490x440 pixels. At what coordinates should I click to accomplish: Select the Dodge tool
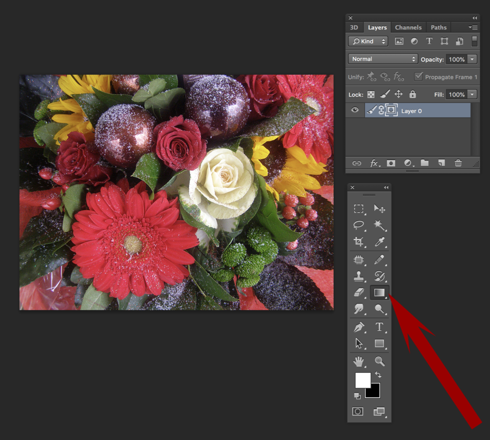click(x=379, y=309)
